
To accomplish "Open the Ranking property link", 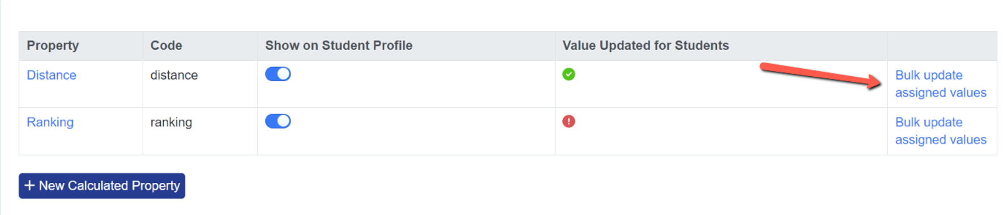I will click(50, 122).
